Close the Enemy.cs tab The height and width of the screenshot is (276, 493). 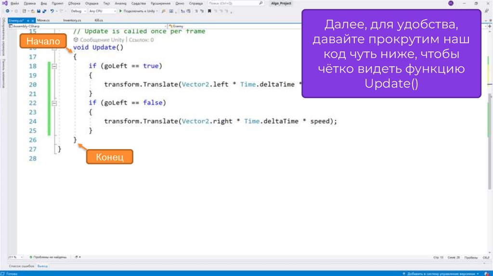[32, 21]
